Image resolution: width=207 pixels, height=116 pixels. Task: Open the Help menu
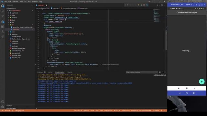pyautogui.click(x=40, y=2)
